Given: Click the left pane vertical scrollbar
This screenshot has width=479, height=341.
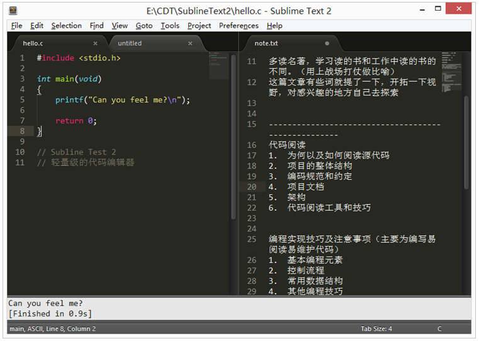Looking at the screenshot, I should click(x=234, y=137).
